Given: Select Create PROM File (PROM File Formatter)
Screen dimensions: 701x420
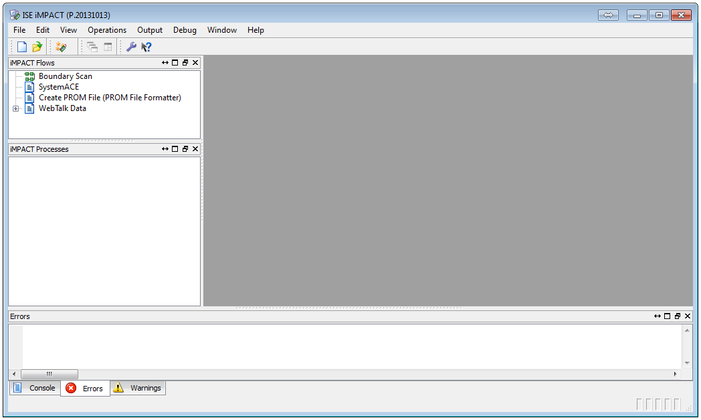Looking at the screenshot, I should [x=110, y=98].
